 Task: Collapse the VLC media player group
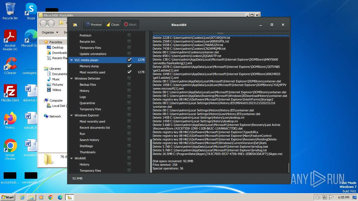click(x=72, y=60)
